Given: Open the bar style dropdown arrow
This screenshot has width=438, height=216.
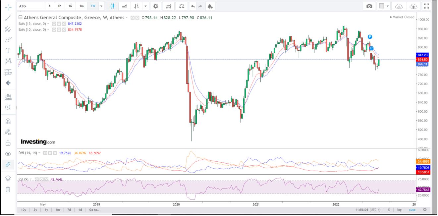Looking at the screenshot, I should point(146,6).
